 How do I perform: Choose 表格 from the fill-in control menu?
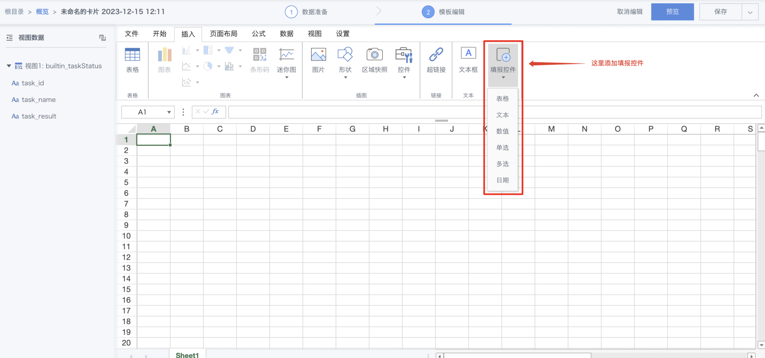point(502,99)
